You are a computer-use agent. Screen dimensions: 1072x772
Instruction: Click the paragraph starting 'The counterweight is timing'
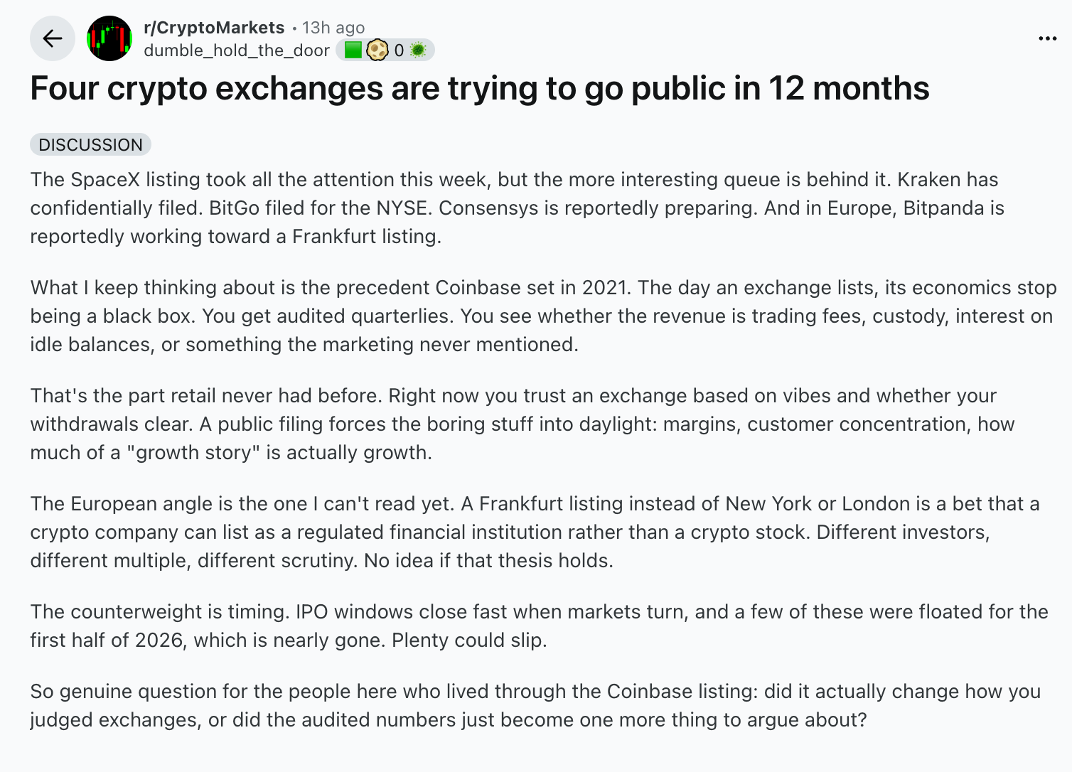coord(539,626)
